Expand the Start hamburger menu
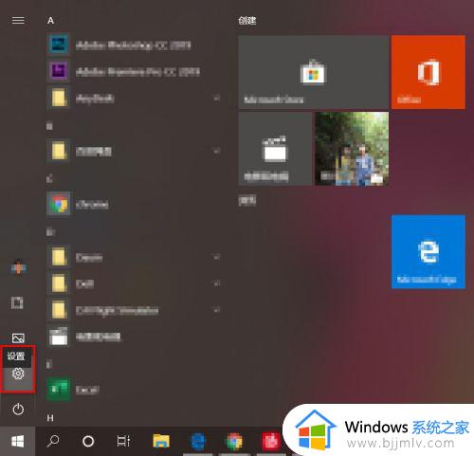Screen dimensions: 474x456 tap(18, 21)
